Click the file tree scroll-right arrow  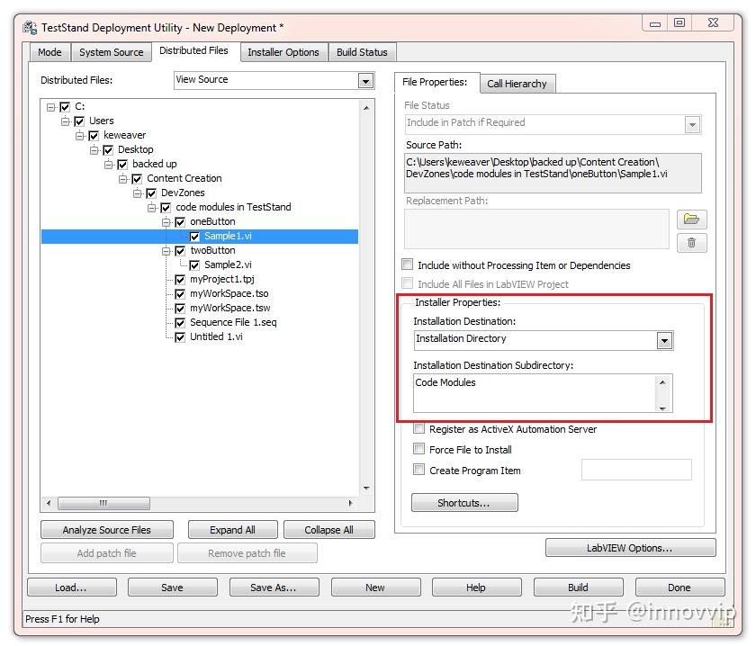pyautogui.click(x=351, y=503)
